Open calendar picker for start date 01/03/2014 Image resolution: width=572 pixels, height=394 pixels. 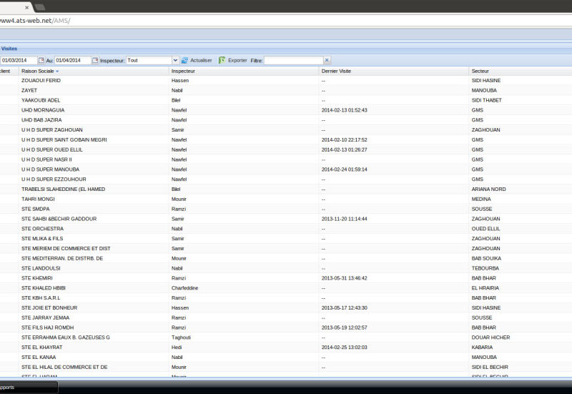tap(41, 61)
